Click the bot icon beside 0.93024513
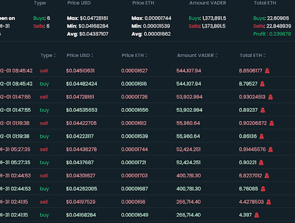 [x=270, y=97]
